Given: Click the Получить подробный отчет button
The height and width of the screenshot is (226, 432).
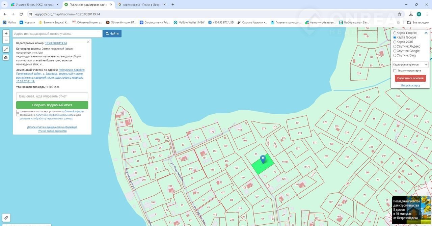Looking at the screenshot, I should [x=52, y=105].
